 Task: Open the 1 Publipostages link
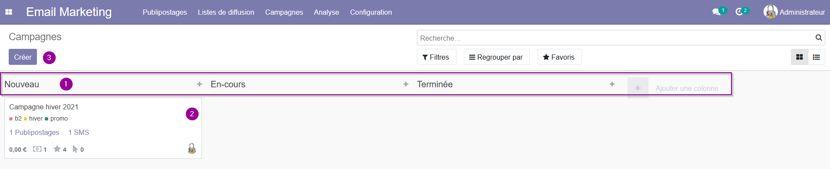tap(34, 132)
